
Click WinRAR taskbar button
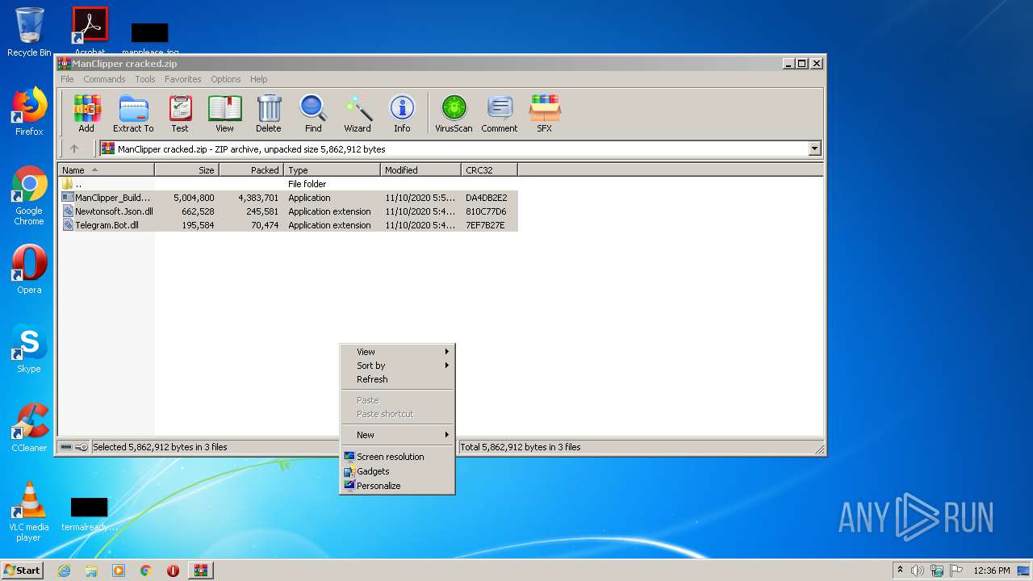200,571
